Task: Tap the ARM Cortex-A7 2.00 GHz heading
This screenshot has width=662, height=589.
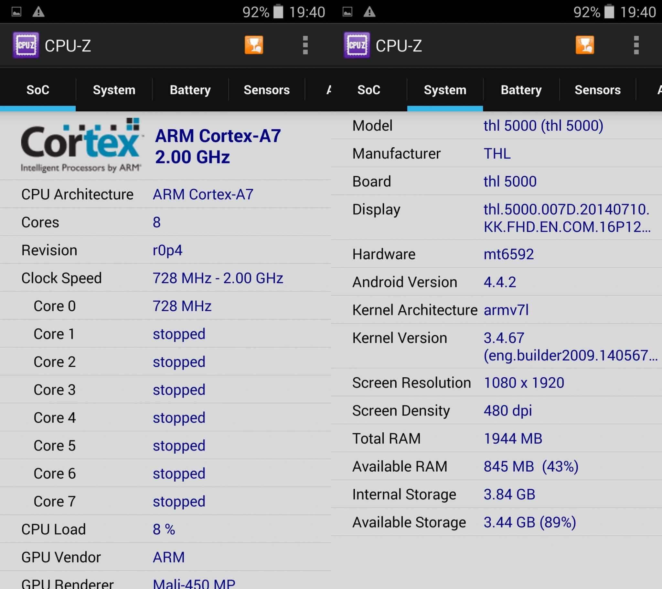Action: 218,146
